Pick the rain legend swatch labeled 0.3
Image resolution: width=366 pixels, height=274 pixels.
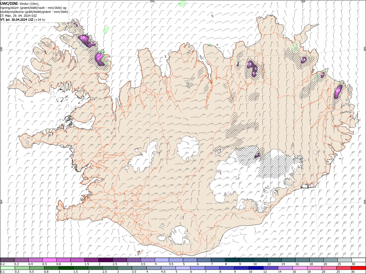22,268
